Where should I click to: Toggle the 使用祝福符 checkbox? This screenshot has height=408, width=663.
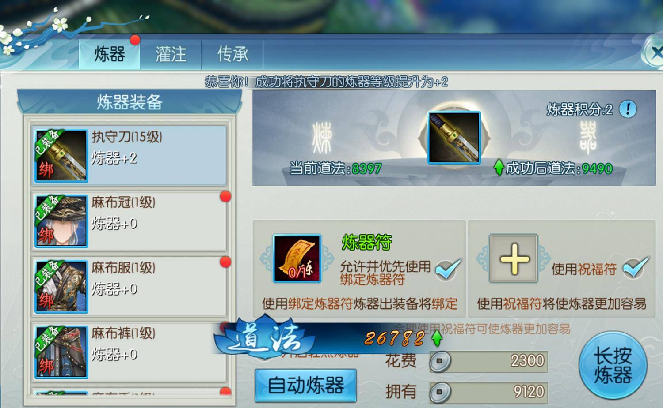click(636, 267)
